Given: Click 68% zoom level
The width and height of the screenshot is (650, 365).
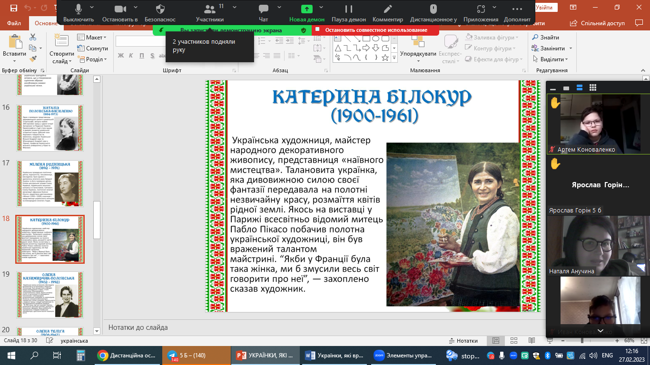Looking at the screenshot, I should [x=630, y=341].
